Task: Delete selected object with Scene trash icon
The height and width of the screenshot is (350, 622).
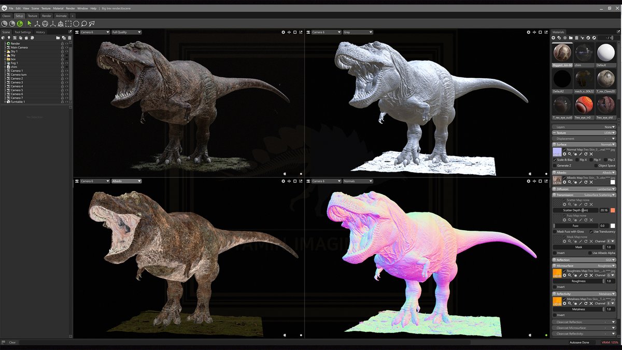Action: tap(69, 38)
